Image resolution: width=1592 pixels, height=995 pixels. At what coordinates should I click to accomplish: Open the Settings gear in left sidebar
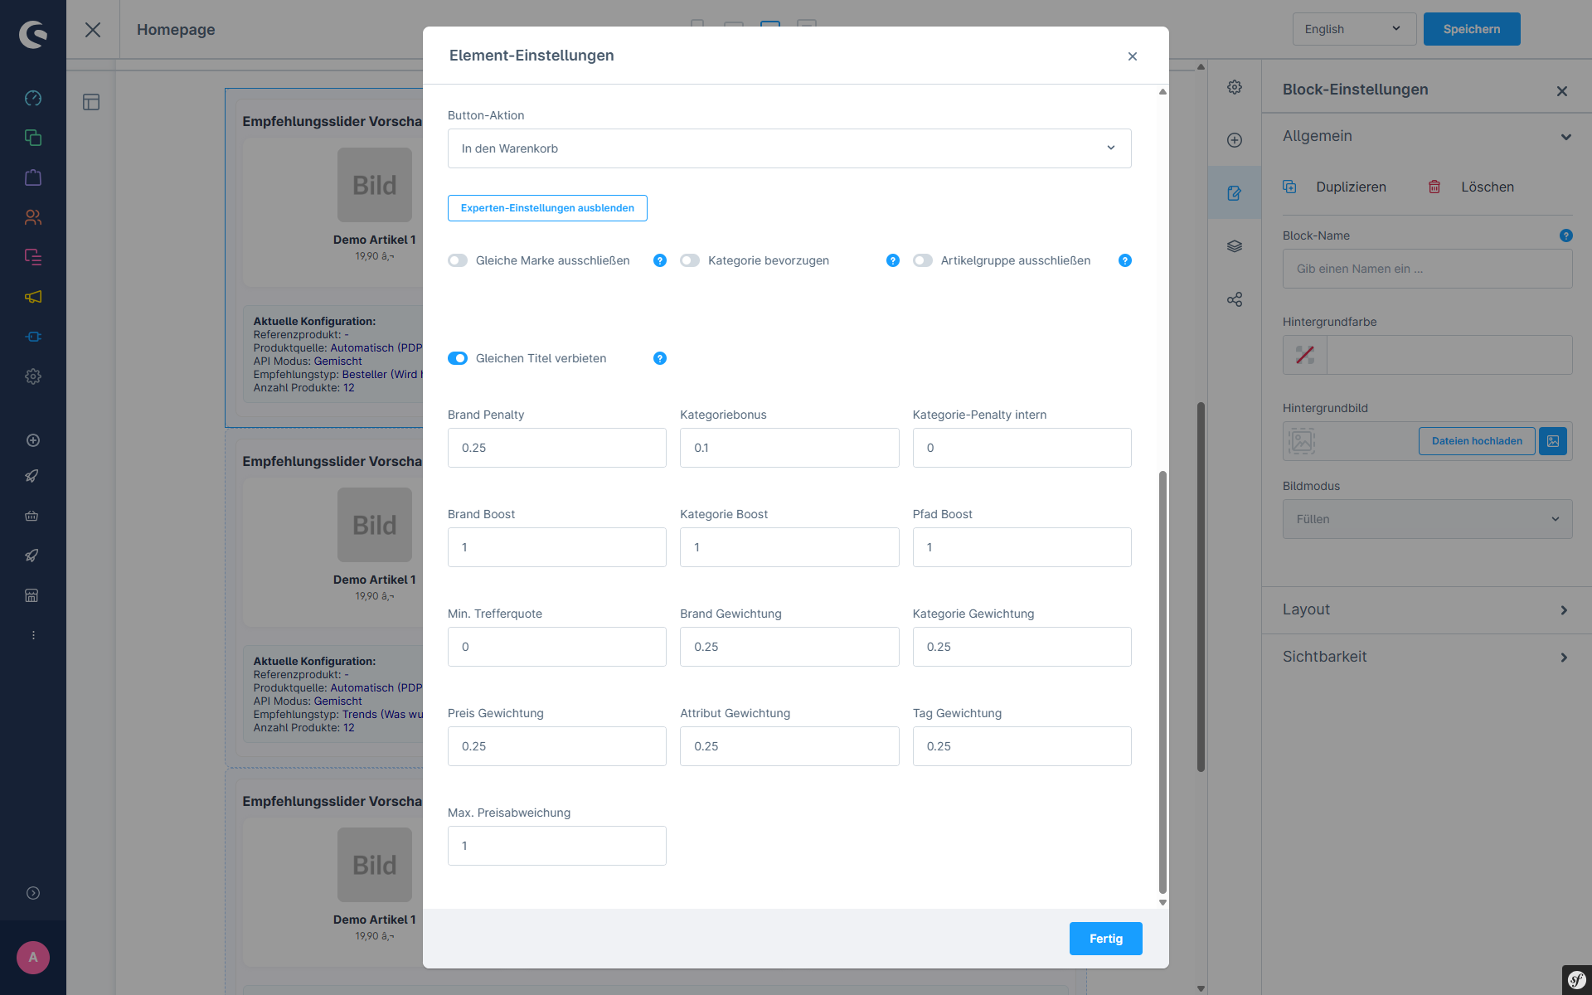click(x=33, y=376)
